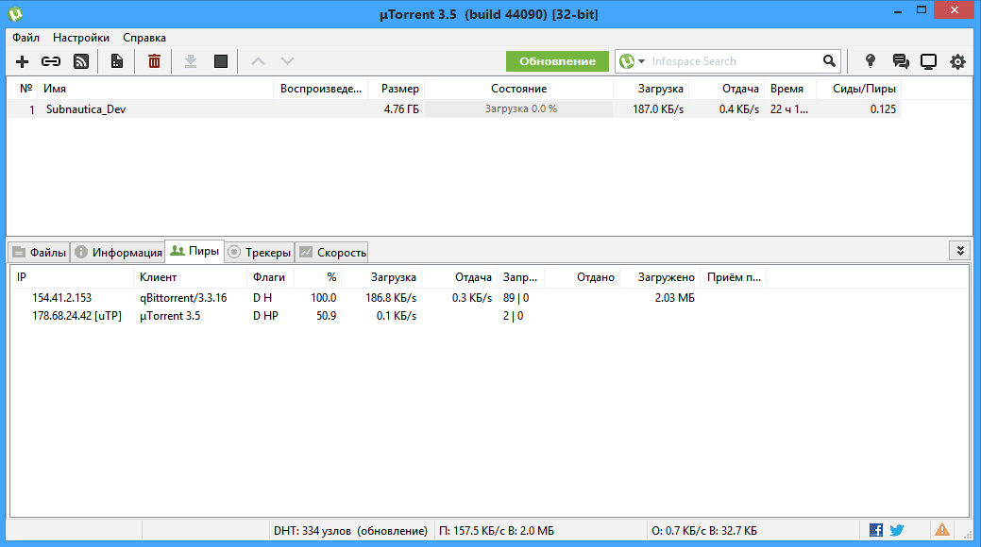This screenshot has height=547, width=981.
Task: View network warning triangle icon
Action: click(942, 530)
